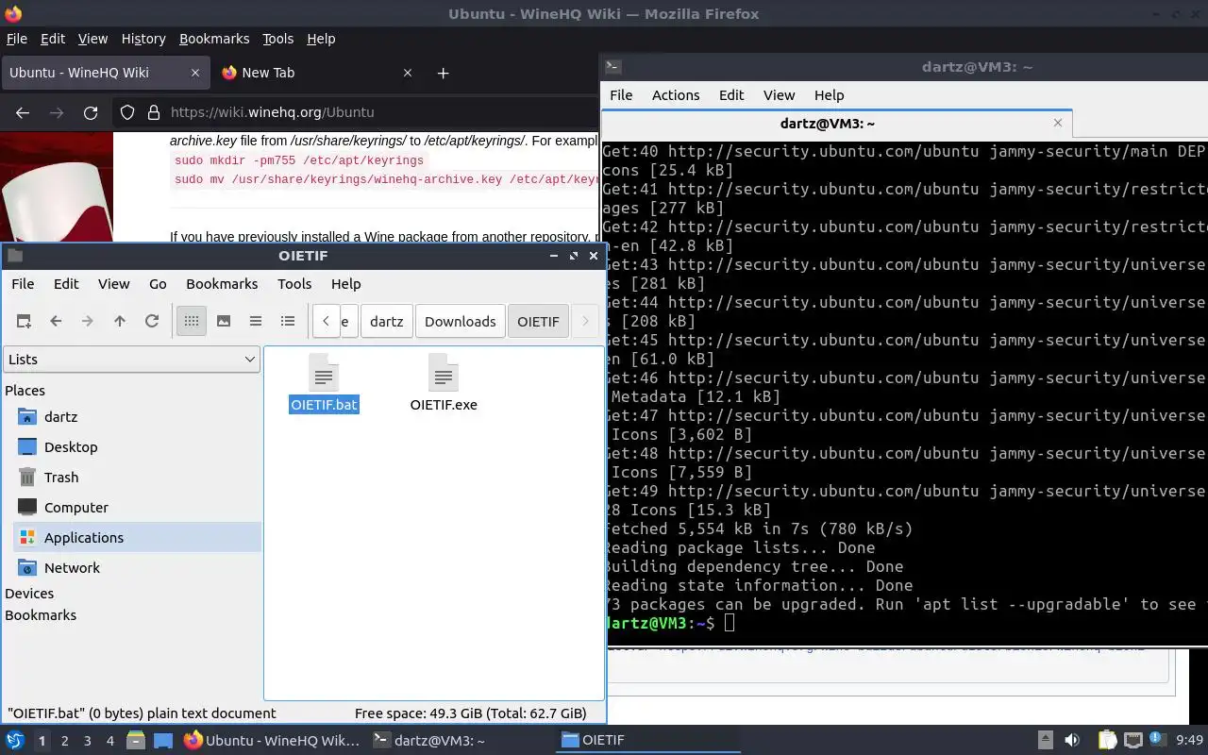
Task: Click the Bookmarks section in sidebar
Action: 41,614
